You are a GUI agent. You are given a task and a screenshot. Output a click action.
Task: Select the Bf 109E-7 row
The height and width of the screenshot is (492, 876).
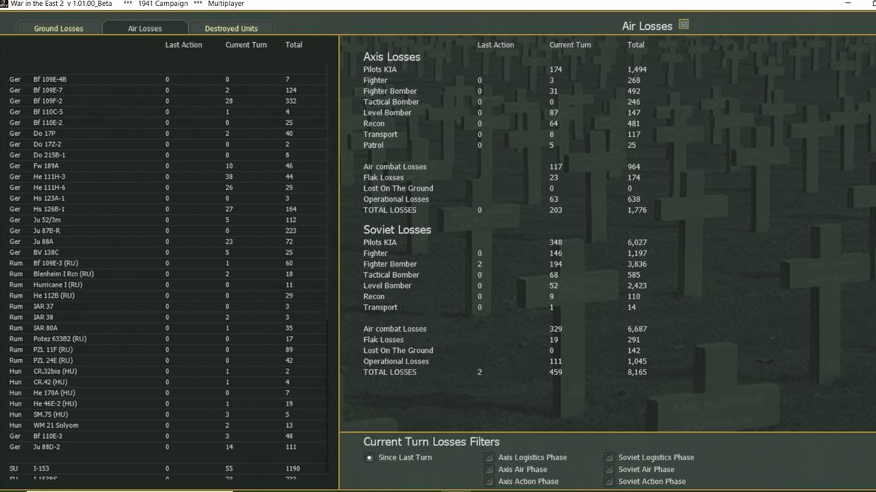pos(166,90)
